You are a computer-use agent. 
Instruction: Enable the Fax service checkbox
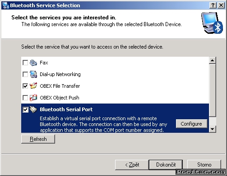point(25,63)
